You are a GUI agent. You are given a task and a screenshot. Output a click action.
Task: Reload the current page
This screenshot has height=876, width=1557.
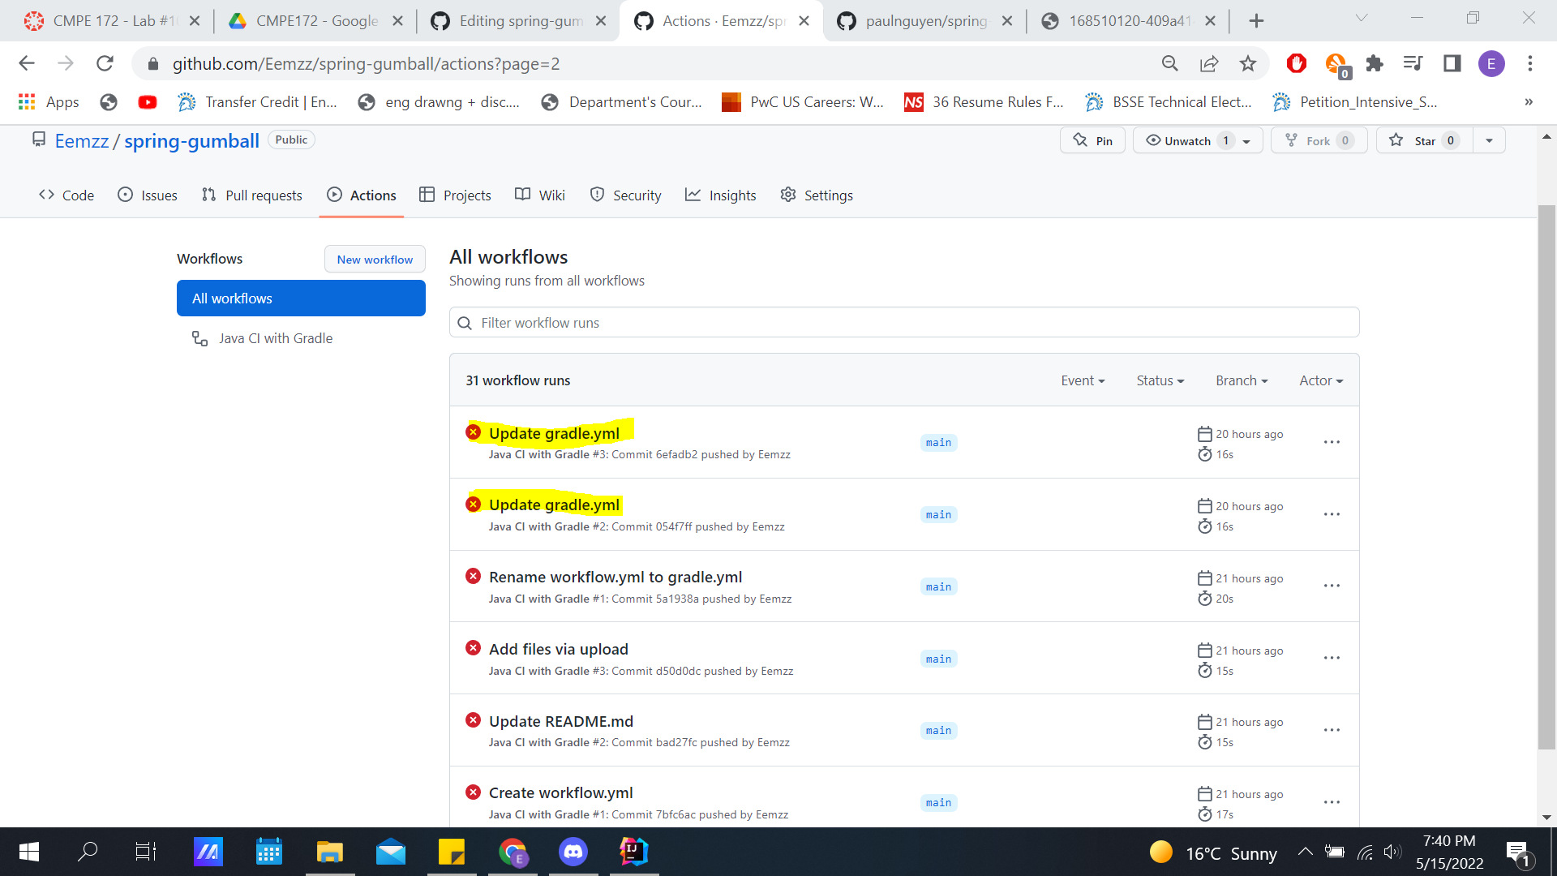pyautogui.click(x=105, y=63)
